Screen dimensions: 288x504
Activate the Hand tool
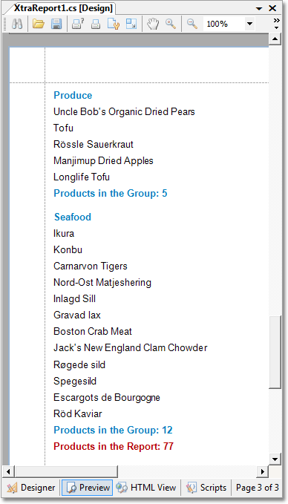[x=153, y=24]
